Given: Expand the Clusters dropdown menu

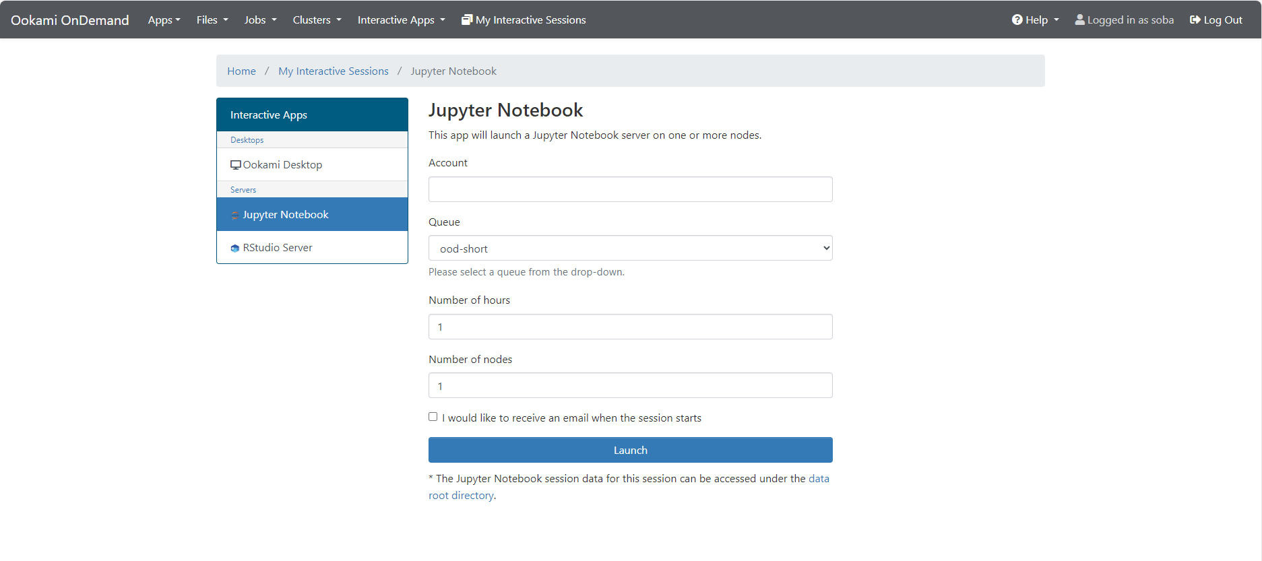Looking at the screenshot, I should click(317, 20).
